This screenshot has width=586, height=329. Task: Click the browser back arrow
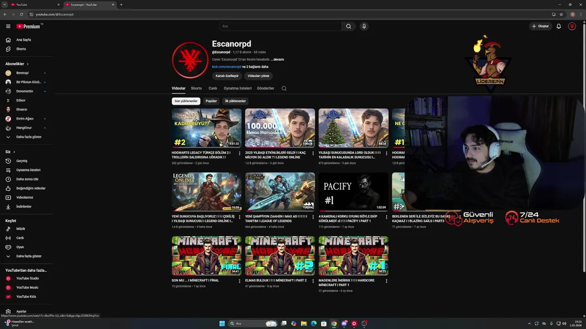coord(5,14)
